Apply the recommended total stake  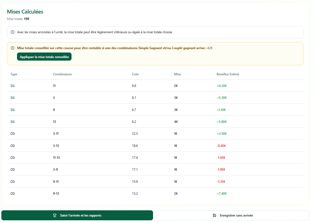coord(44,57)
